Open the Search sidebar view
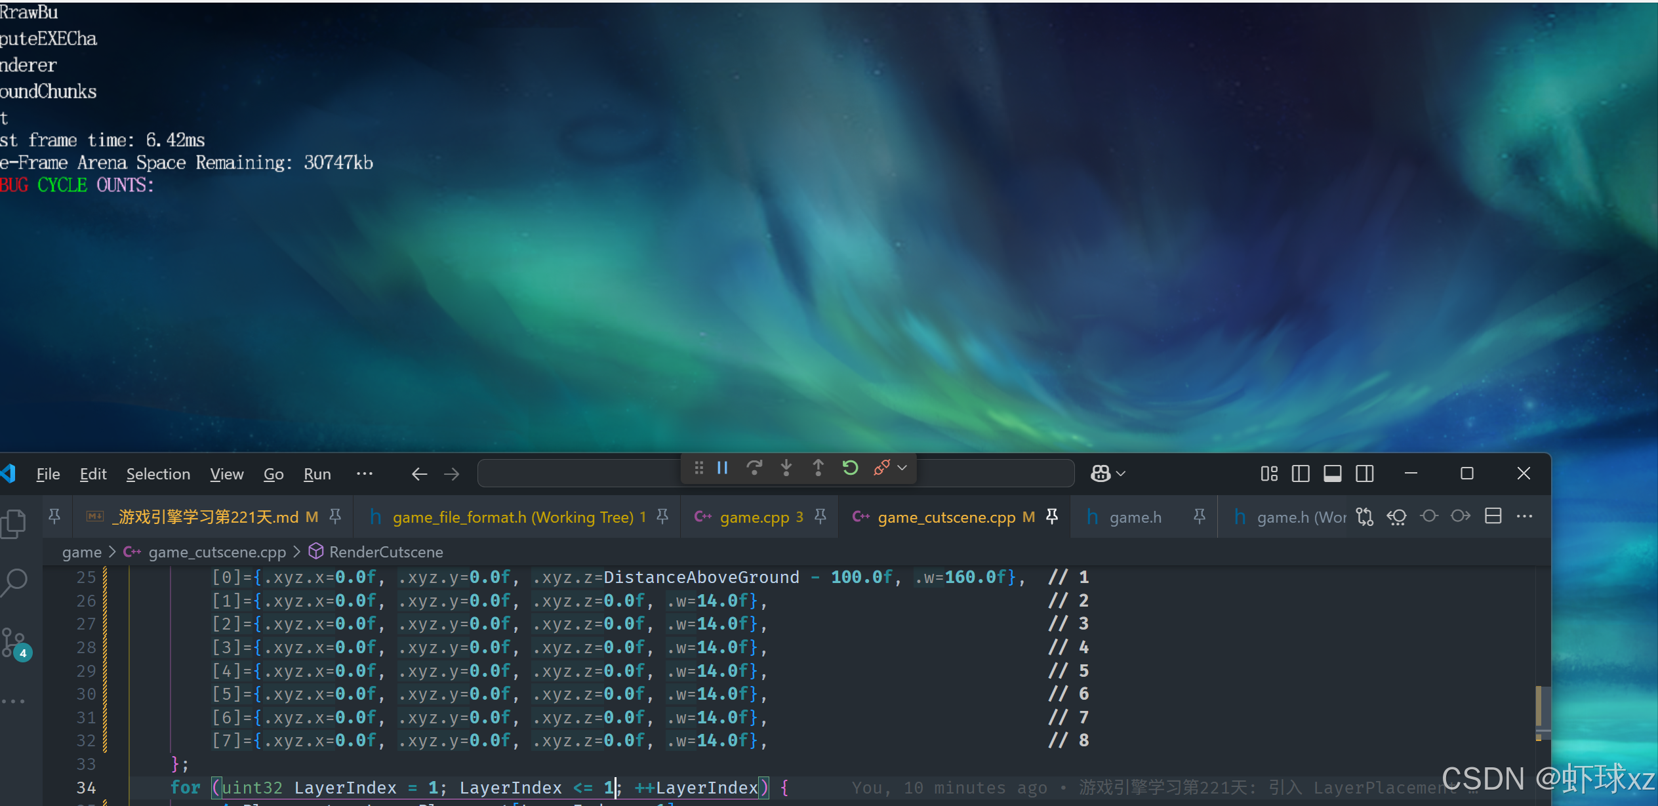The image size is (1658, 806). (x=14, y=581)
